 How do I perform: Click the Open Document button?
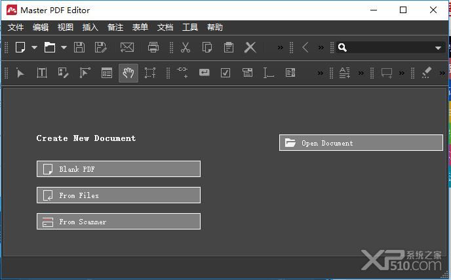[x=361, y=143]
